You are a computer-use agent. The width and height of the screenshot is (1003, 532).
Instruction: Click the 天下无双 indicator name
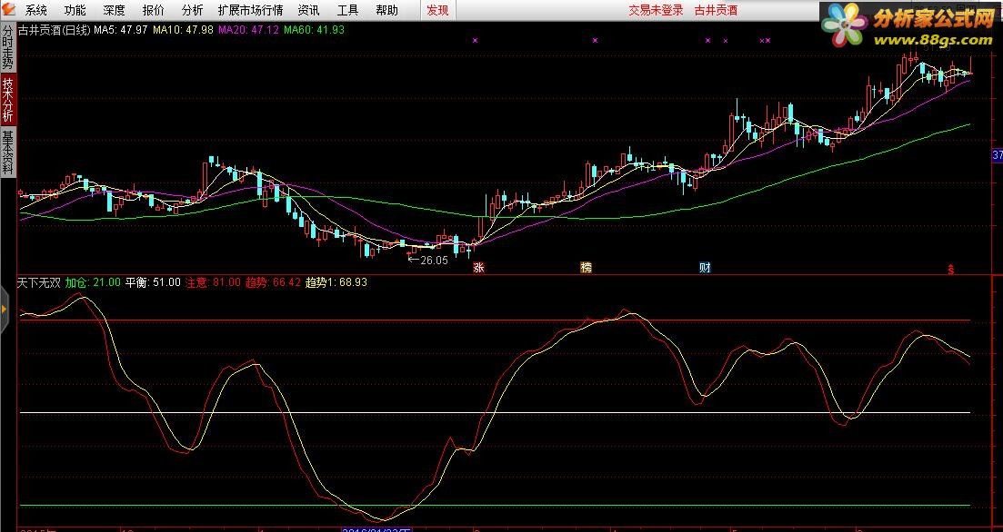pyautogui.click(x=39, y=282)
